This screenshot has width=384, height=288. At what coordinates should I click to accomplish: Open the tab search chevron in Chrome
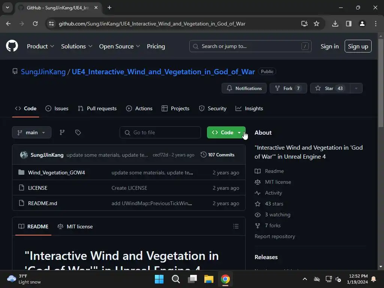(7, 7)
